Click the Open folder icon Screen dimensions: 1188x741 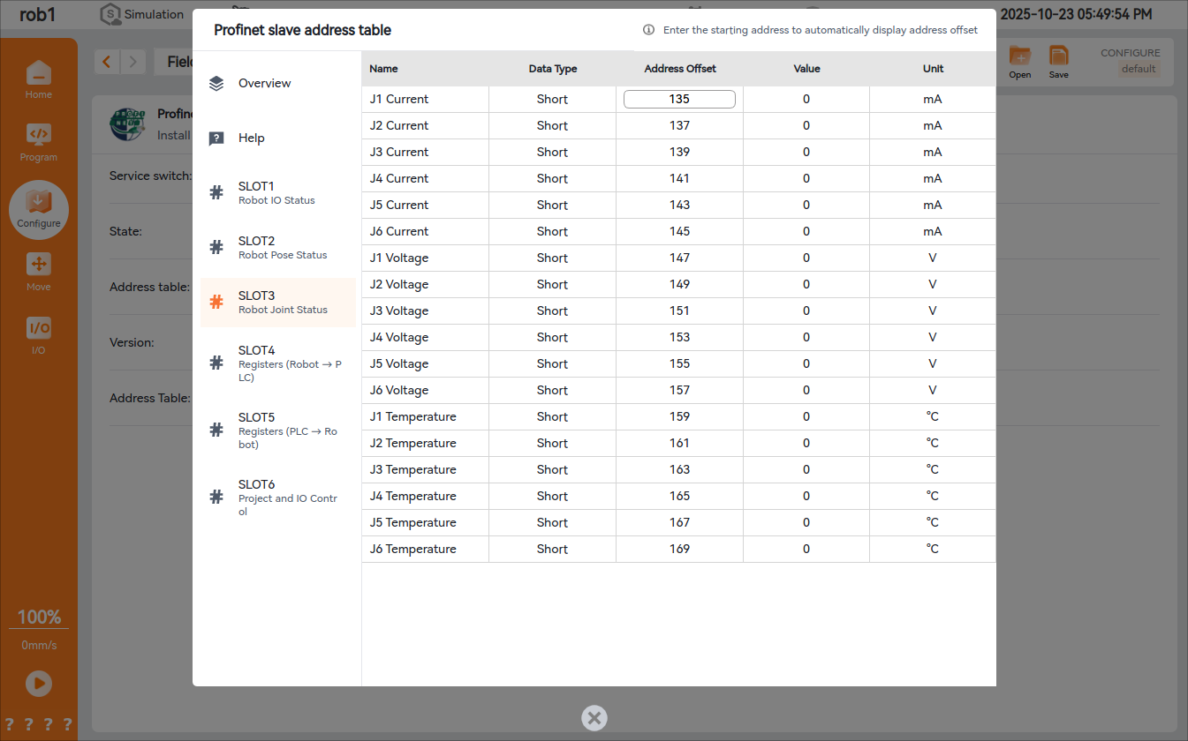pyautogui.click(x=1019, y=57)
